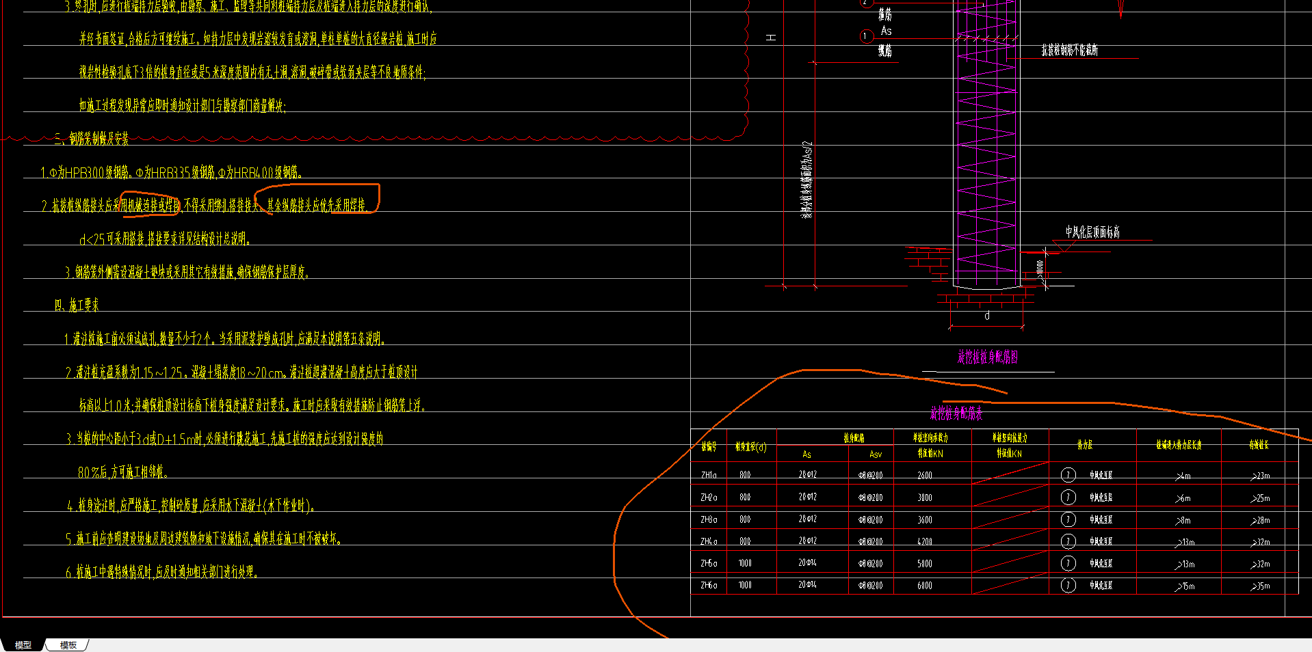Select the 20Φ14 rebar cell in ZH6a row
The height and width of the screenshot is (652, 1312).
click(x=807, y=584)
